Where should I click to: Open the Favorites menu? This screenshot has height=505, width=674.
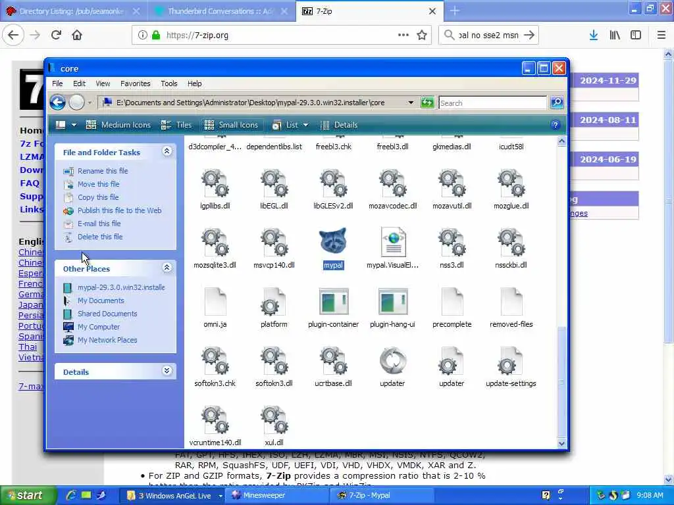[136, 84]
